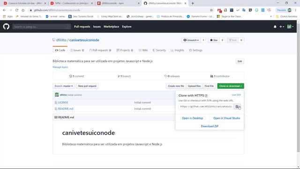Open the Chrome three-dot menu

(x=296, y=10)
